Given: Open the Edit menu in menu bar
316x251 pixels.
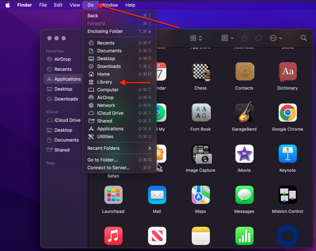Looking at the screenshot, I should 58,5.
